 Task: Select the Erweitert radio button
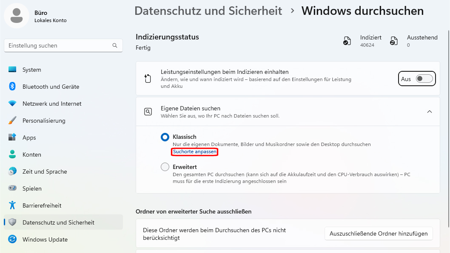coord(165,167)
